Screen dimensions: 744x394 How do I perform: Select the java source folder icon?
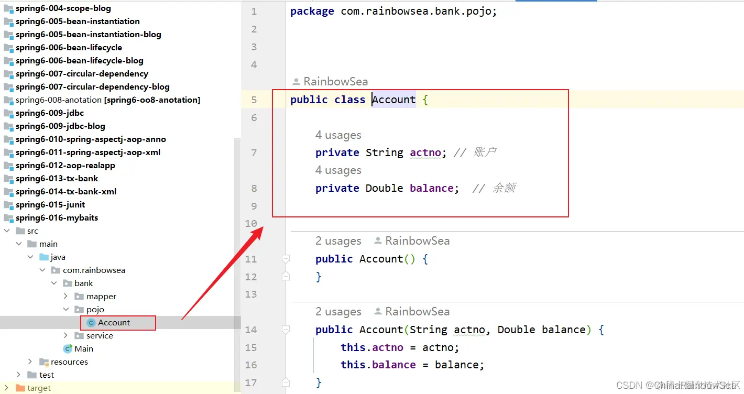[x=44, y=257]
